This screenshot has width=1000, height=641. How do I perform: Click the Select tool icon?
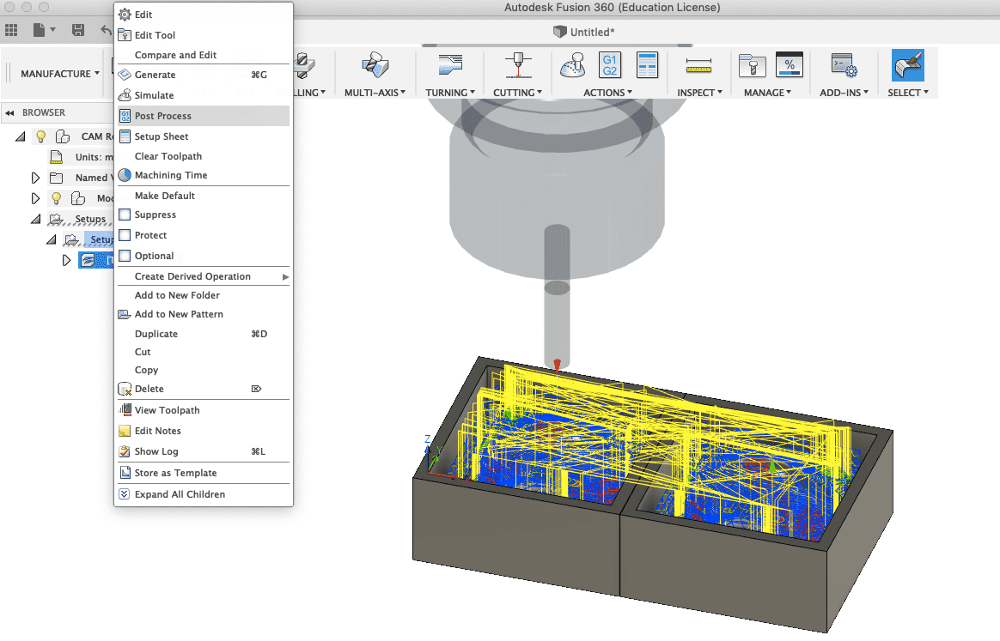pyautogui.click(x=907, y=65)
